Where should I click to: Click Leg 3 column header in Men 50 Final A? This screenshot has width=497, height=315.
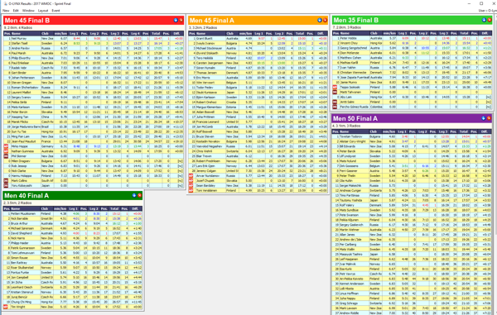pos(443,131)
